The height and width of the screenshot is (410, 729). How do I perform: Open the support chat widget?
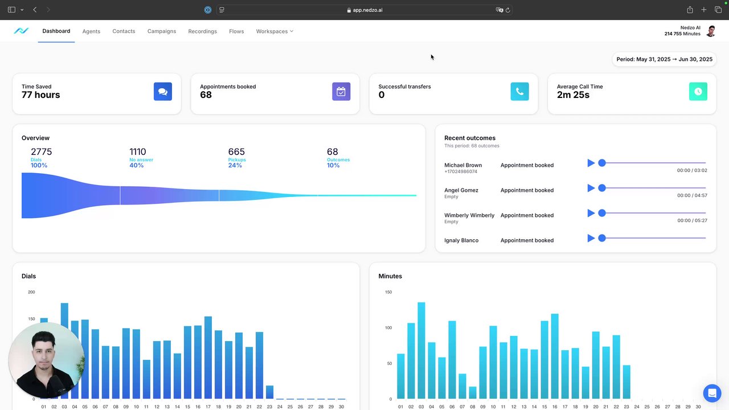[712, 393]
